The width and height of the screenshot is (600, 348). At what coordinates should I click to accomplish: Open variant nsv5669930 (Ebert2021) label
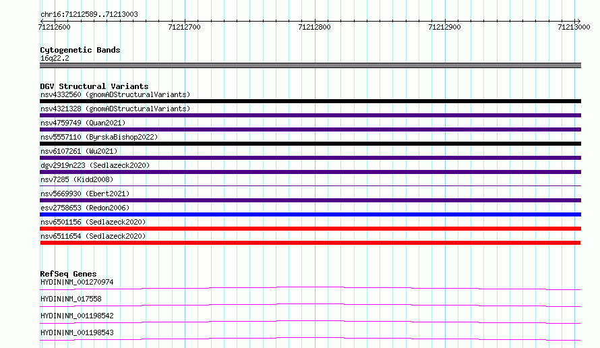coord(85,194)
